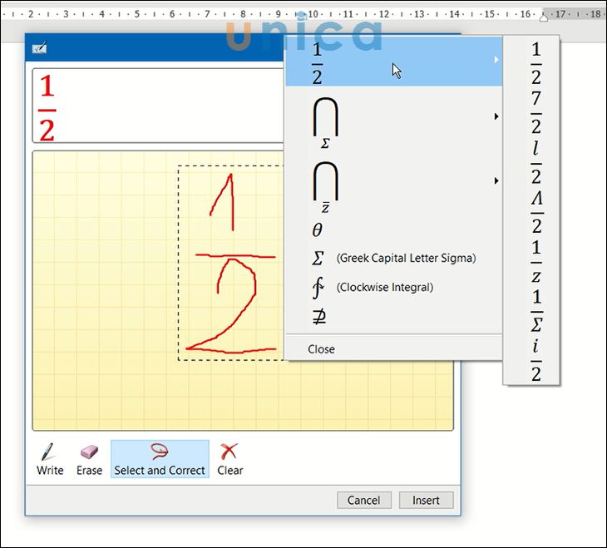Clear the handwriting with Clear tool

tap(229, 459)
